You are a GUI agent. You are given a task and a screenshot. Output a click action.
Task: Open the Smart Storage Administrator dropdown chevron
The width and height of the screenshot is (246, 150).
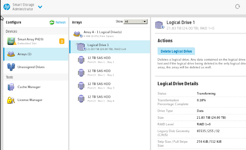[40, 7]
